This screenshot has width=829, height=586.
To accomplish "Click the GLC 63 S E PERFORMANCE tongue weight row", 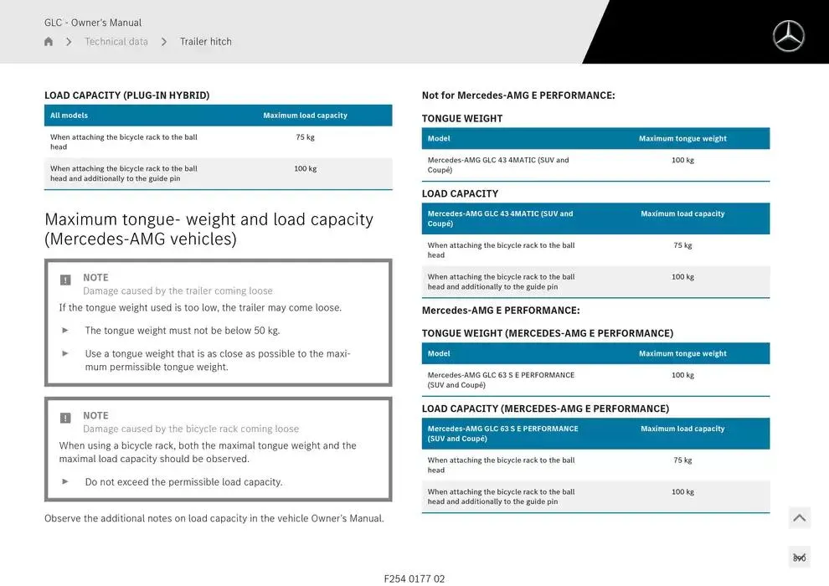I will pos(595,380).
